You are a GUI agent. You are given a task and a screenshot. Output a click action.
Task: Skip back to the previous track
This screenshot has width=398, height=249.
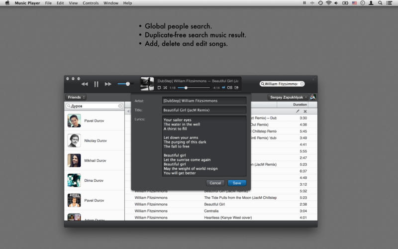click(x=85, y=84)
